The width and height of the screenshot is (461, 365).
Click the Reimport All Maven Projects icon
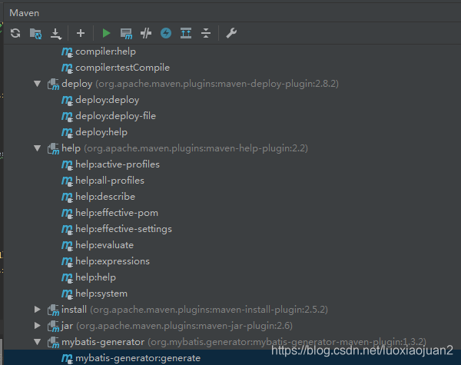pyautogui.click(x=15, y=33)
